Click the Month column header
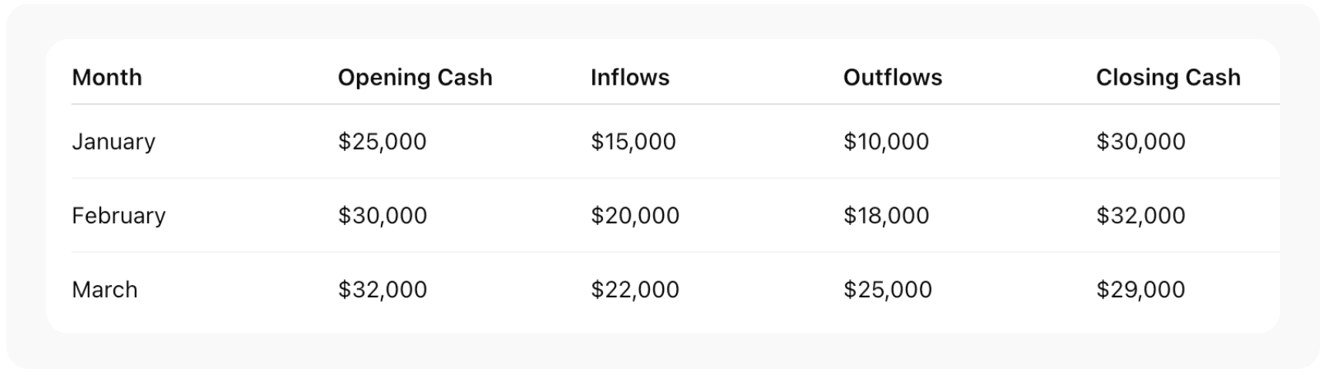The height and width of the screenshot is (376, 1327). pyautogui.click(x=107, y=78)
